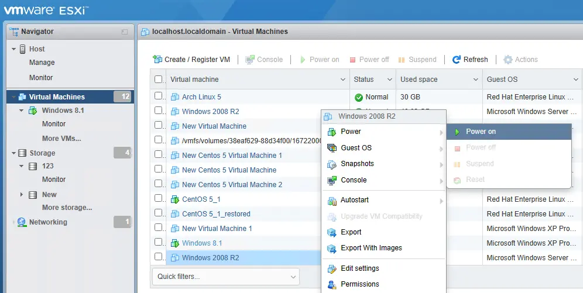Open the Guest OS submenu entry
The width and height of the screenshot is (583, 293).
[356, 148]
